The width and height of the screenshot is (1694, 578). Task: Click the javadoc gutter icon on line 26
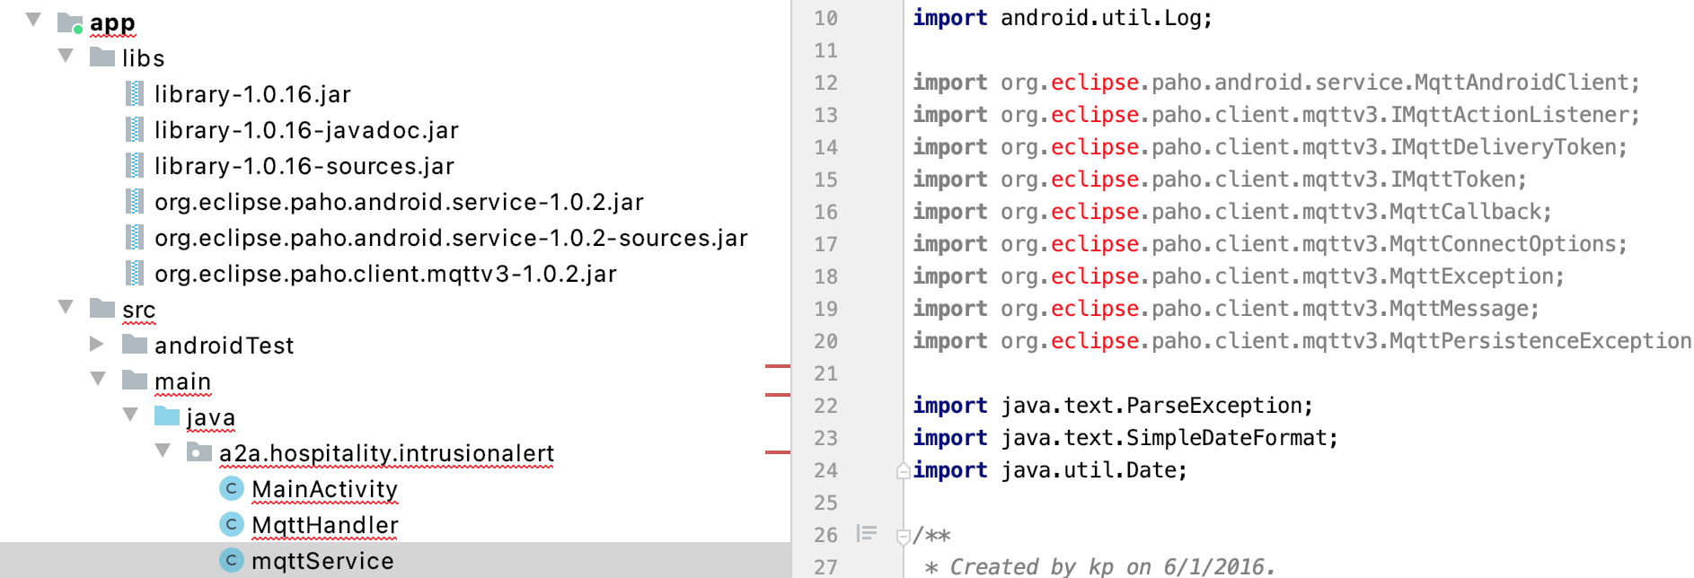click(x=867, y=534)
